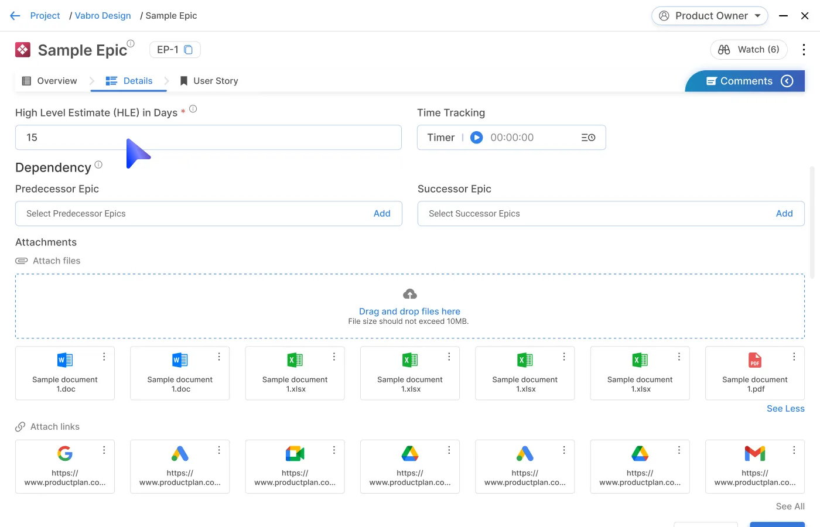Switch to the Overview tab
This screenshot has width=820, height=527.
click(50, 81)
